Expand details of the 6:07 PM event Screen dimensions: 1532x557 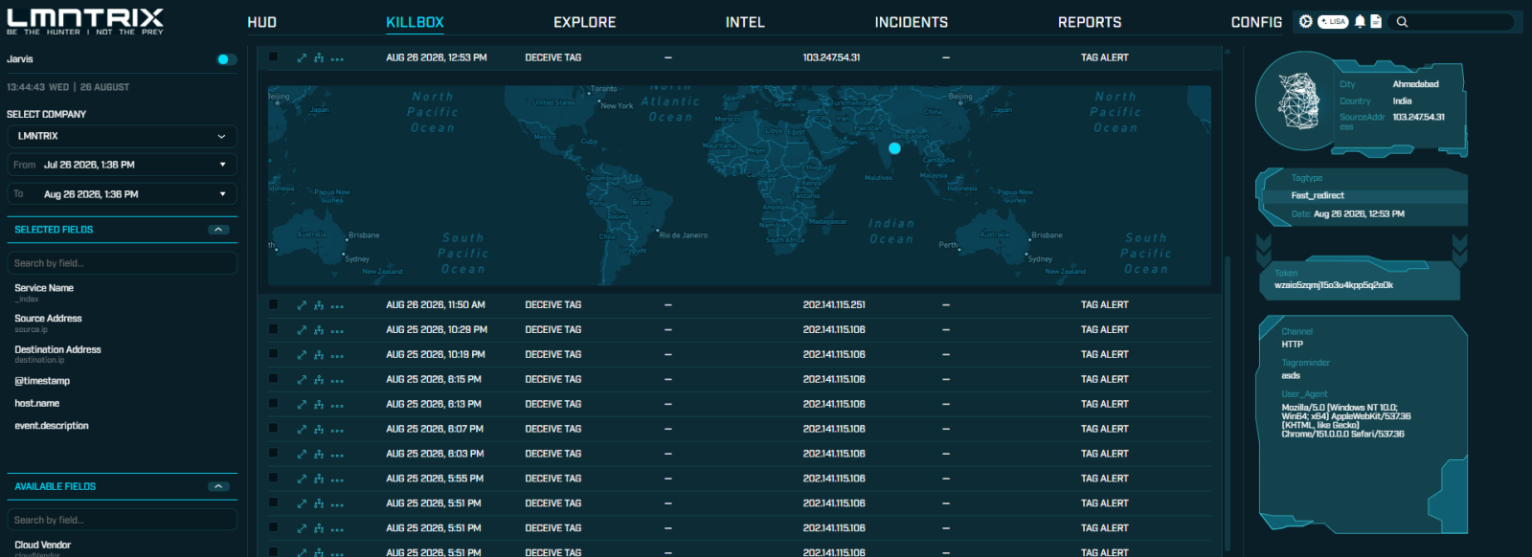302,430
